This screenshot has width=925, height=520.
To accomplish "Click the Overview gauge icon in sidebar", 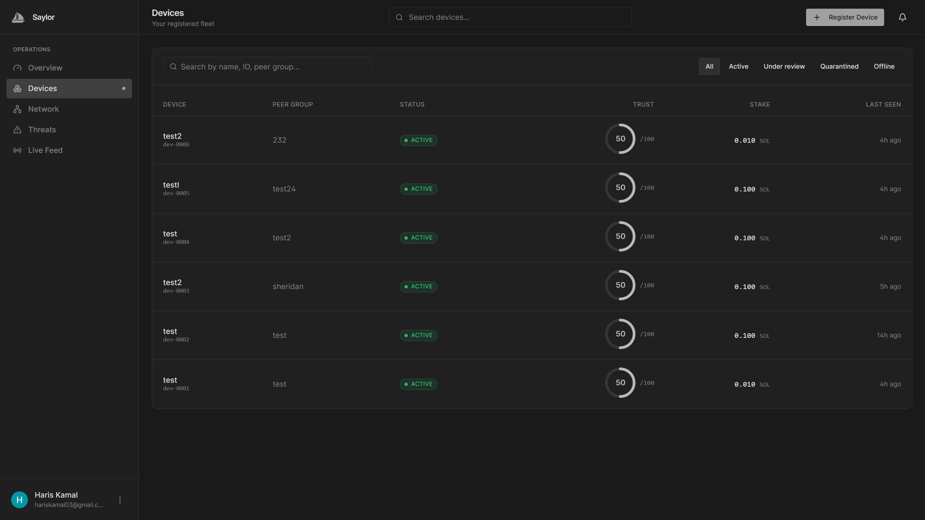I will pyautogui.click(x=17, y=68).
